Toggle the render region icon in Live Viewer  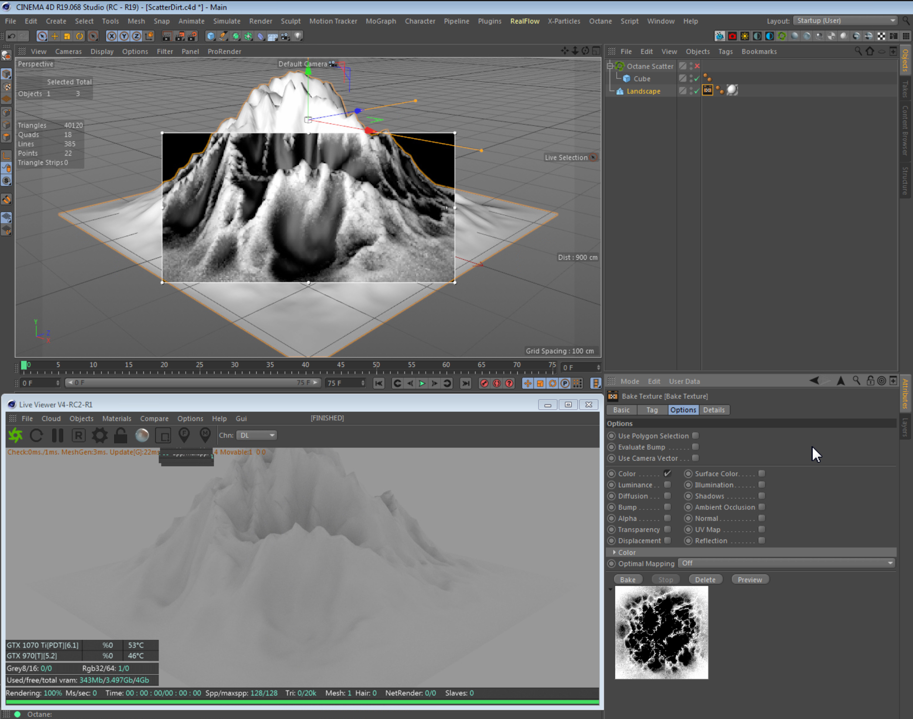point(163,435)
